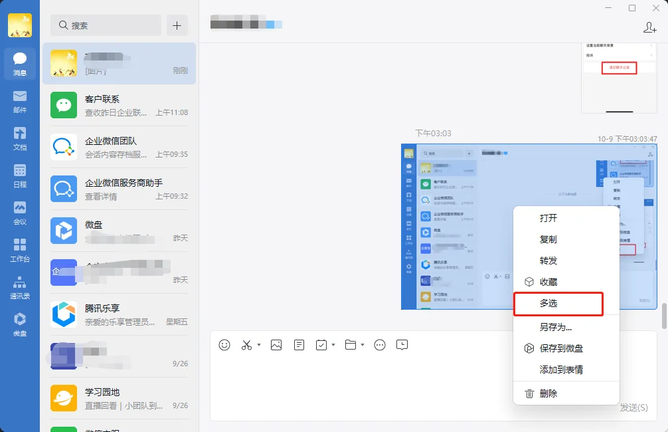Expand the checkmark calendar icon's dropdown arrow
The width and height of the screenshot is (668, 432).
tap(333, 344)
